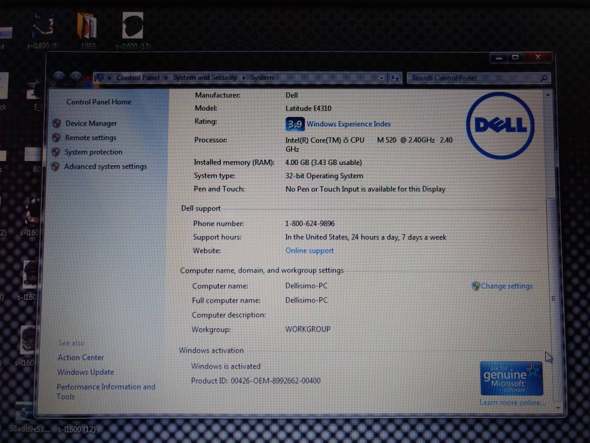The image size is (590, 443).
Task: Click the Windows is activated text
Action: pyautogui.click(x=226, y=366)
